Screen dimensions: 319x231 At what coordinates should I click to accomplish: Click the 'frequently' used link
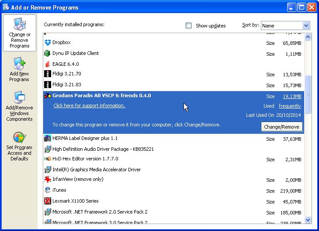point(290,106)
